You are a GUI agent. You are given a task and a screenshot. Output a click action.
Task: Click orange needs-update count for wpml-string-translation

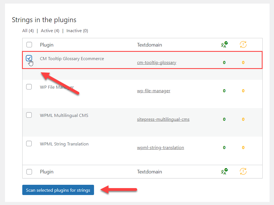tap(243, 148)
